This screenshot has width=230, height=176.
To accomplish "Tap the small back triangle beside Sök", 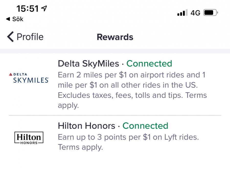I will pyautogui.click(x=8, y=19).
